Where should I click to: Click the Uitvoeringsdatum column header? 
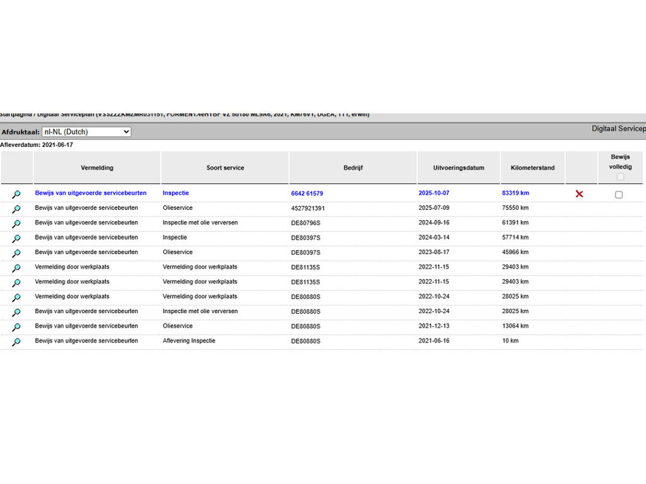458,168
